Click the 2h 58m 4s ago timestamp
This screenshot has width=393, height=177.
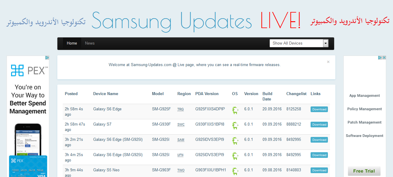coord(74,112)
